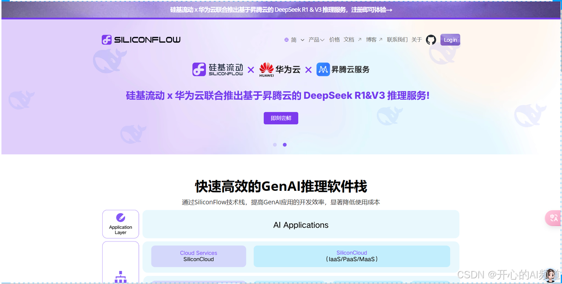Click the 通过SiliconFlow技术栈 description text
This screenshot has width=562, height=284.
pyautogui.click(x=281, y=202)
